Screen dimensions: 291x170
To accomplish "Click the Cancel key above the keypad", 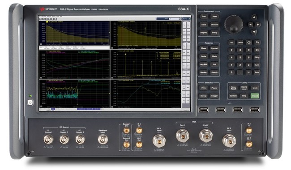I will click(240, 42).
